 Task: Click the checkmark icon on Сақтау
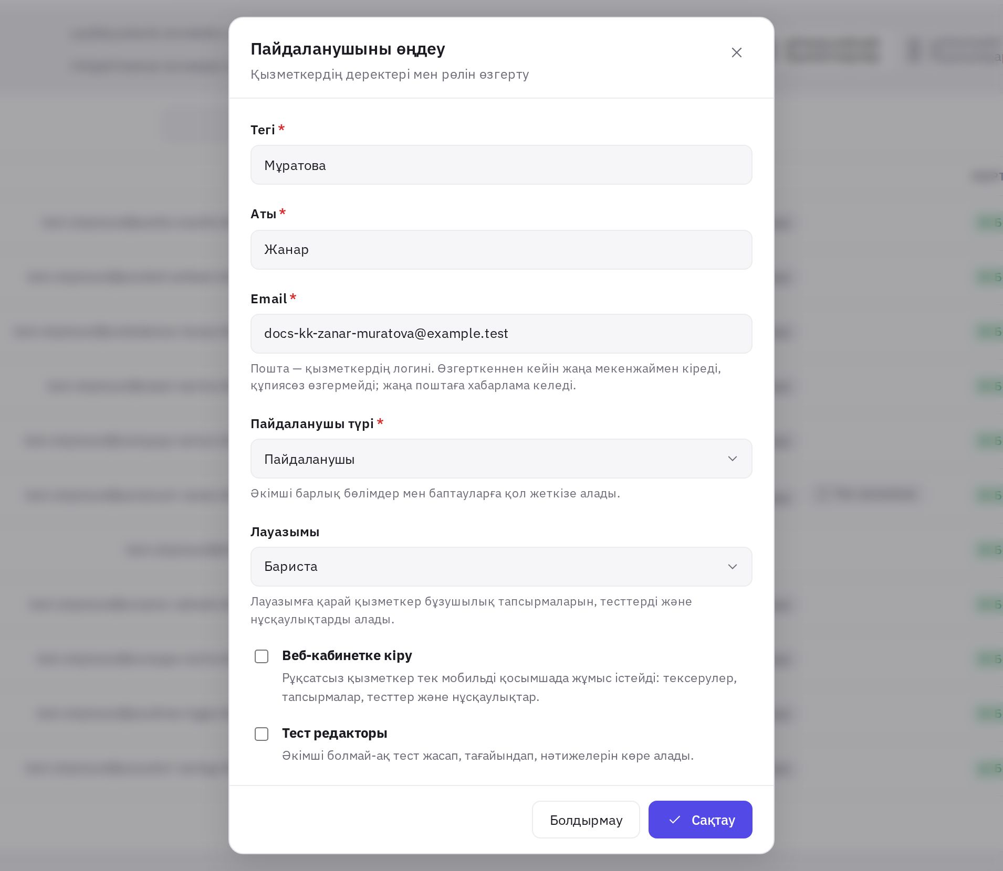[x=675, y=820]
